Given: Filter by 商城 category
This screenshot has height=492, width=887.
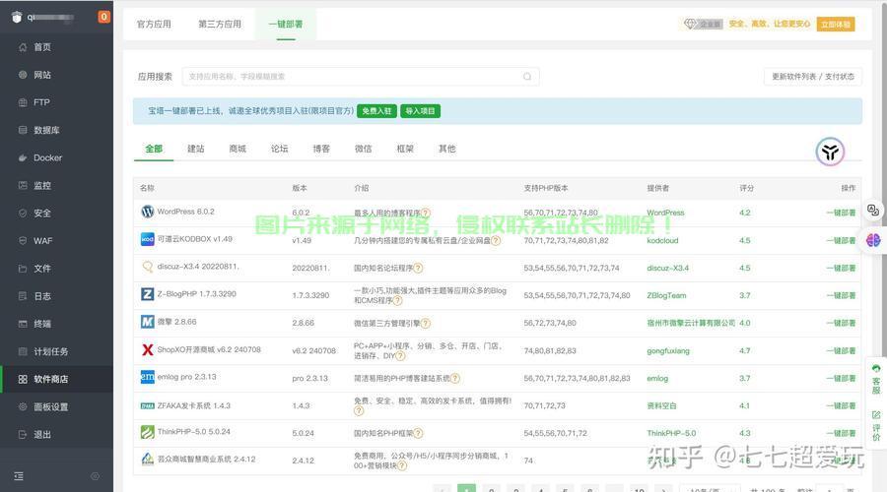Looking at the screenshot, I should tap(238, 149).
